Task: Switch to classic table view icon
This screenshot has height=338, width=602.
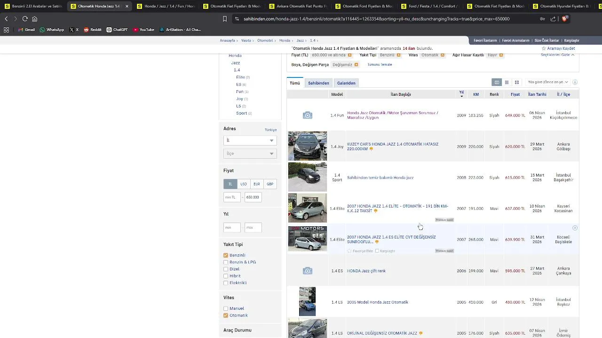Action: pos(497,82)
